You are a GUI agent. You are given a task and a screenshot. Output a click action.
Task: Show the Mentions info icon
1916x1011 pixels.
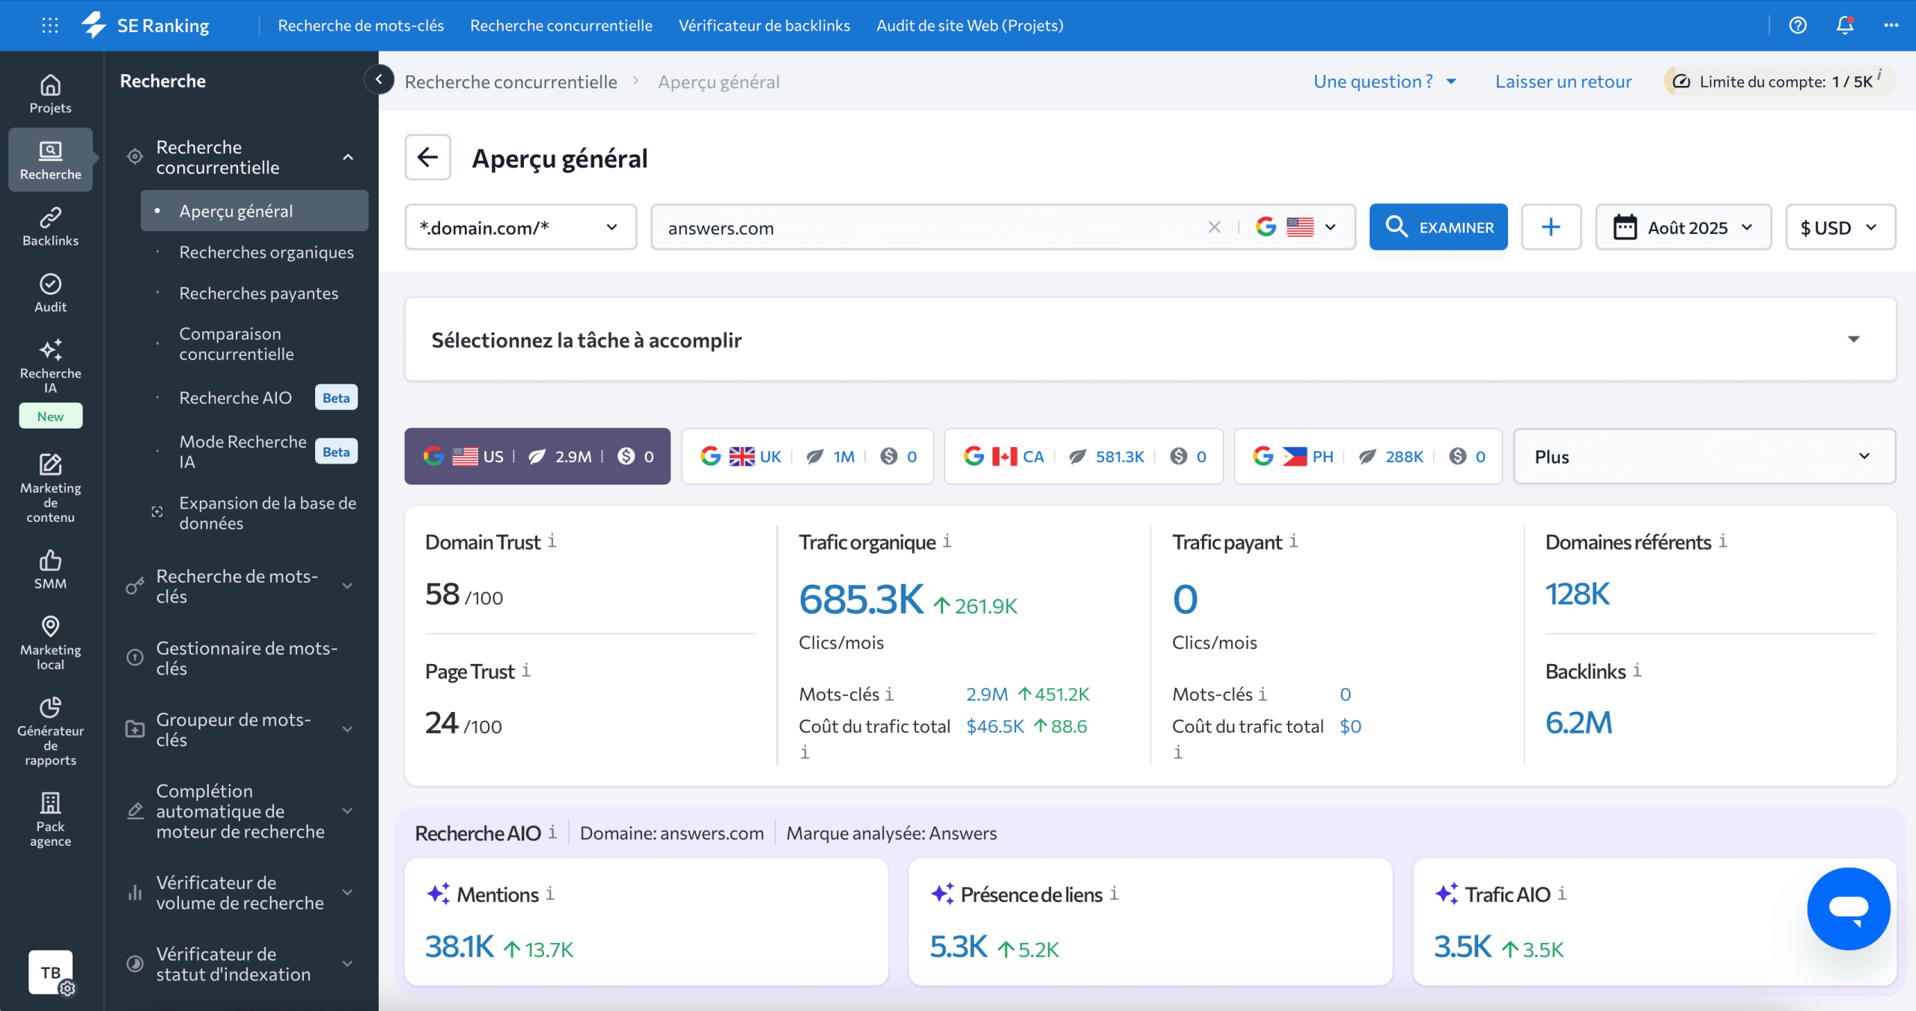[550, 893]
